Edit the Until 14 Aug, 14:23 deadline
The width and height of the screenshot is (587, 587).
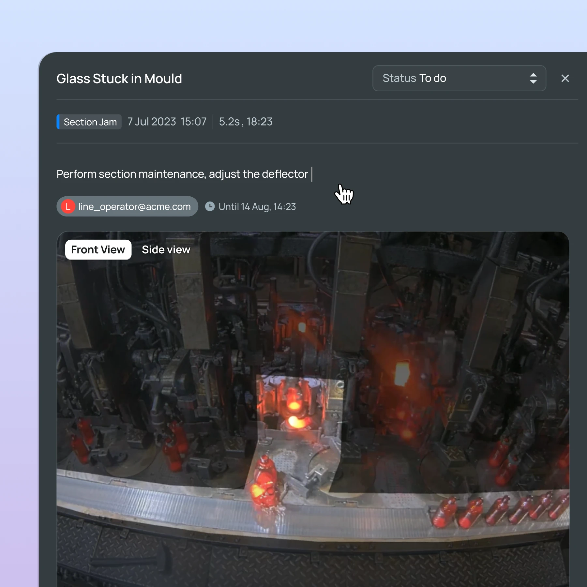tap(257, 206)
